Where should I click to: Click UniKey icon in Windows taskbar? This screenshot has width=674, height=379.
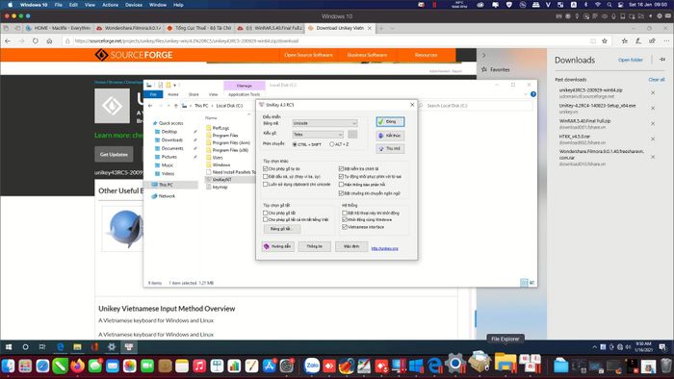point(129,347)
